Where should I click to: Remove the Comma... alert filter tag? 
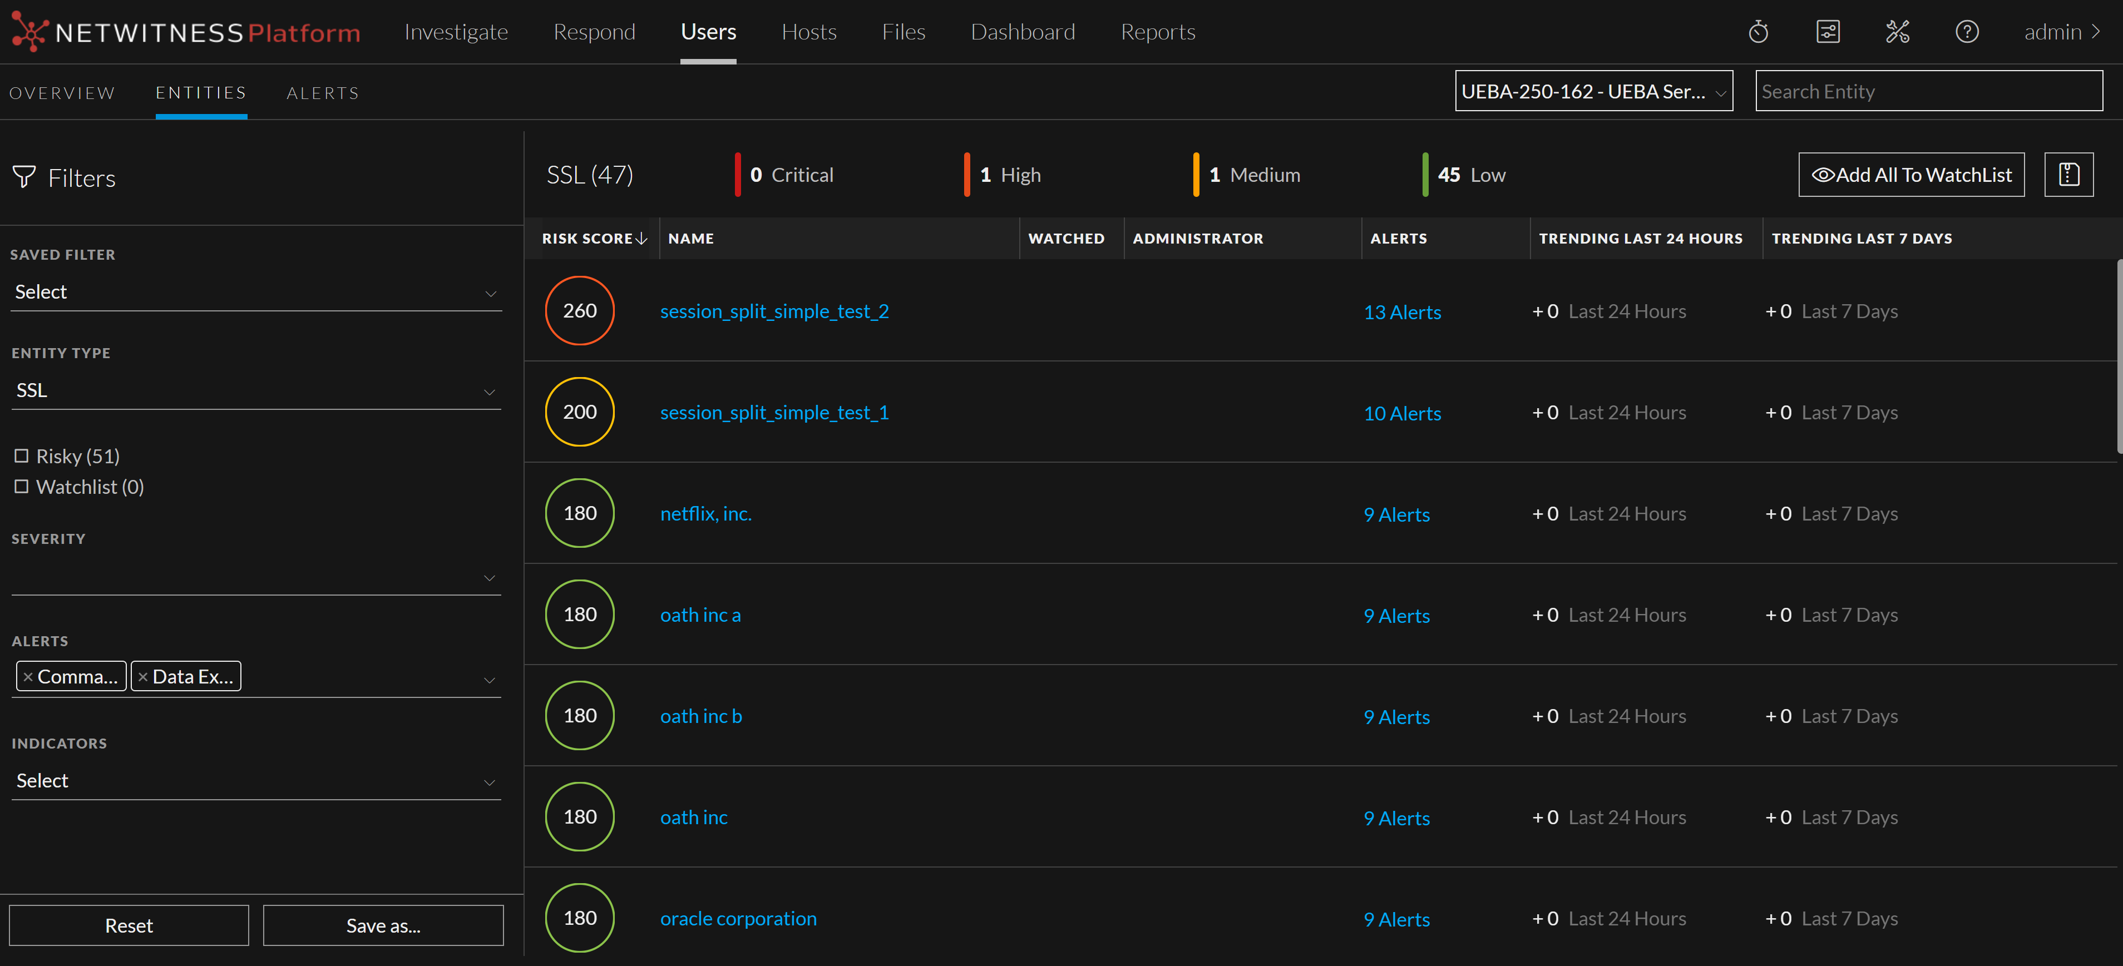28,677
